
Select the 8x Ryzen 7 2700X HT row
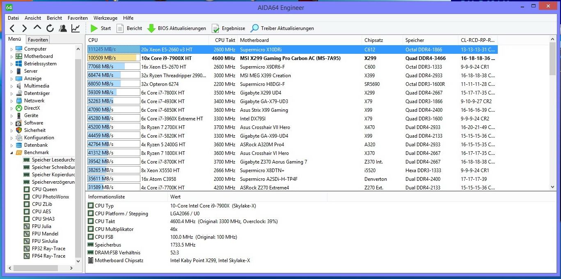tap(292, 127)
